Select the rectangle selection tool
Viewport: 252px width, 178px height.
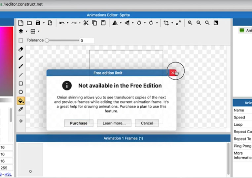(x=21, y=40)
